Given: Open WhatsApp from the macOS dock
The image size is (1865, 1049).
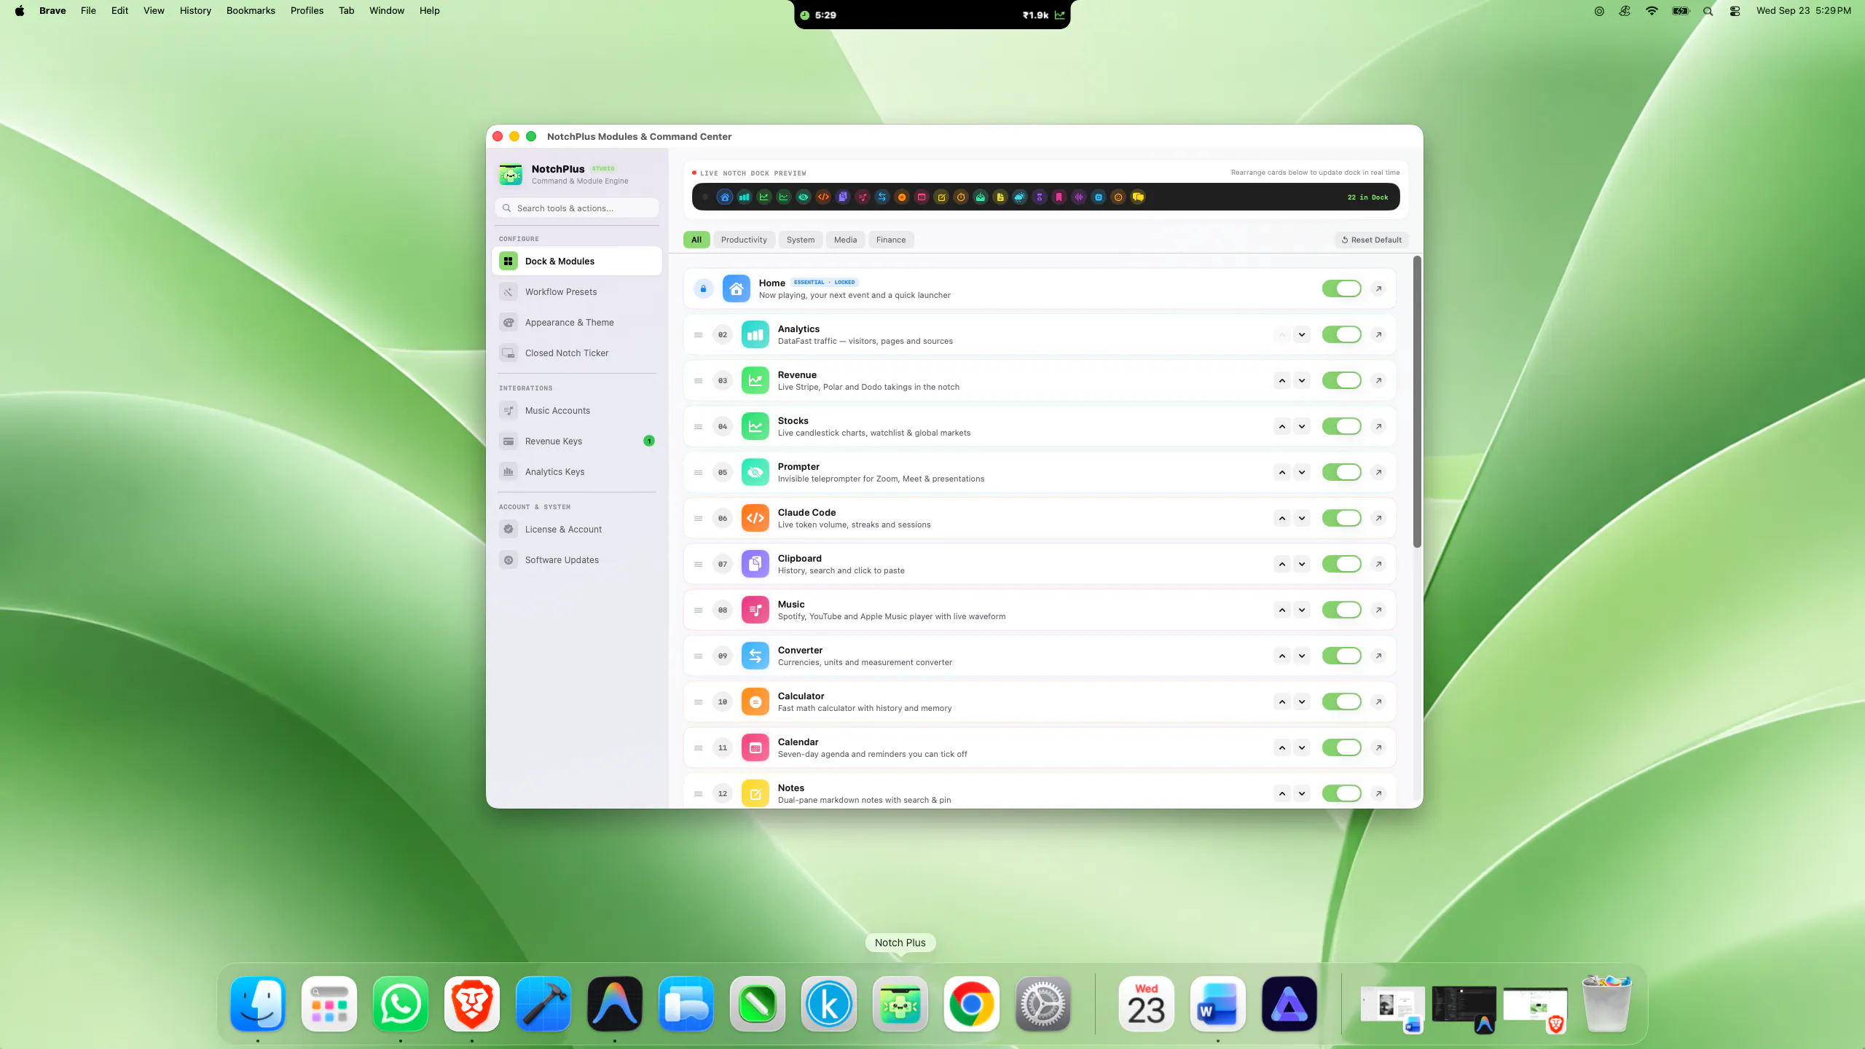Looking at the screenshot, I should 401,1004.
